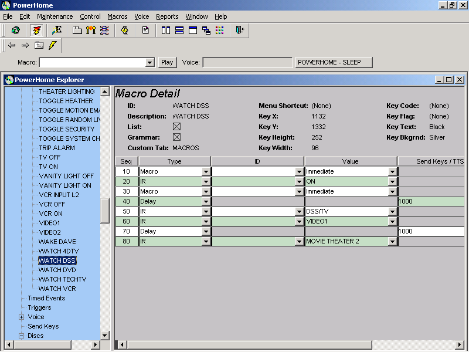
Task: Click the tree panel scroll down arrow
Action: pos(105,335)
